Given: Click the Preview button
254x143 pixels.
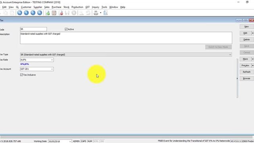Looking at the screenshot, I should [245, 66].
